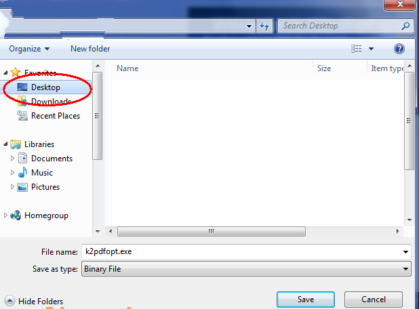Open the Organize menu
The image size is (419, 309).
(x=29, y=49)
